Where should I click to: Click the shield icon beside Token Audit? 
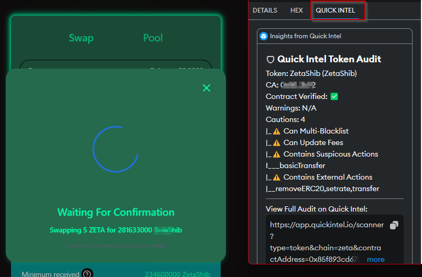270,60
